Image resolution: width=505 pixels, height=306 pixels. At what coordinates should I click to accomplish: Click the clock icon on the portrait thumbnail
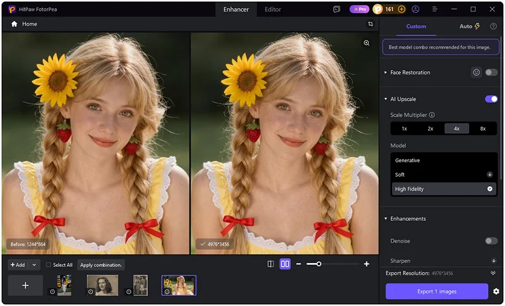coord(91,291)
